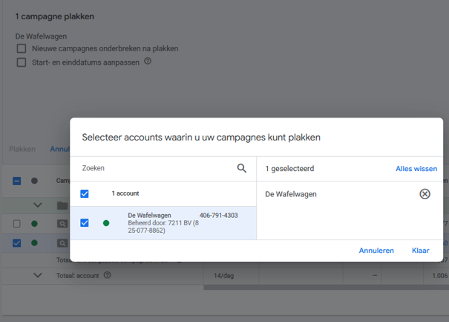Image resolution: width=449 pixels, height=322 pixels.
Task: Click Klaar to confirm accounts
Action: click(x=420, y=251)
